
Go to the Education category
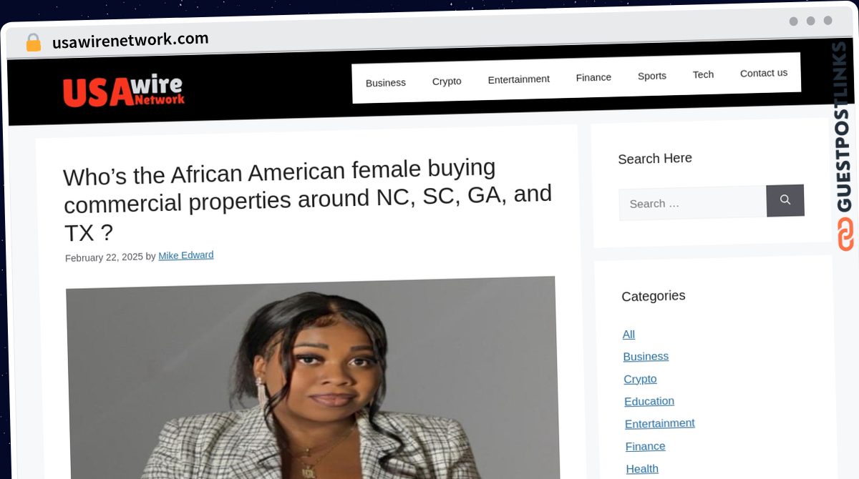point(649,401)
